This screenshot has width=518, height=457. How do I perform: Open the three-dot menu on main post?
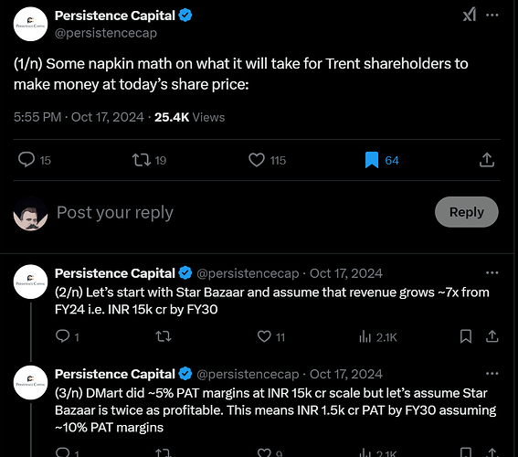tap(492, 15)
